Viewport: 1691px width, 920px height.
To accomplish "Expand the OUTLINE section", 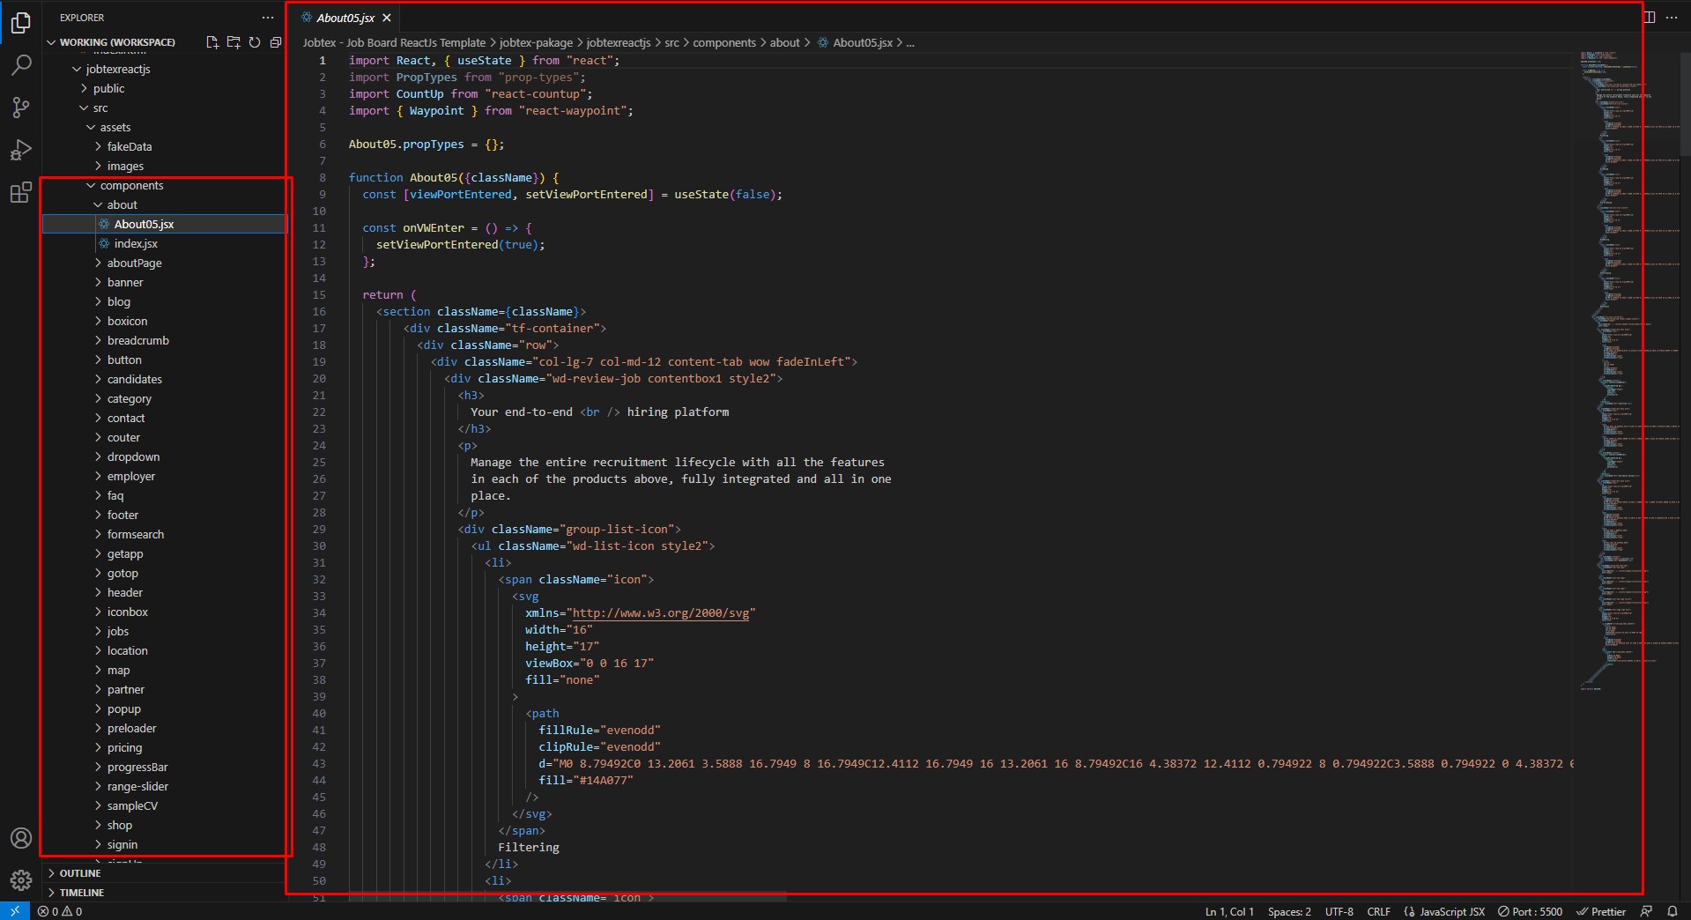I will tap(80, 873).
